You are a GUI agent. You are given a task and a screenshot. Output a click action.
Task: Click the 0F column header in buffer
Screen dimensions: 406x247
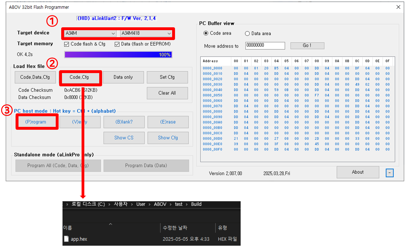coord(388,61)
